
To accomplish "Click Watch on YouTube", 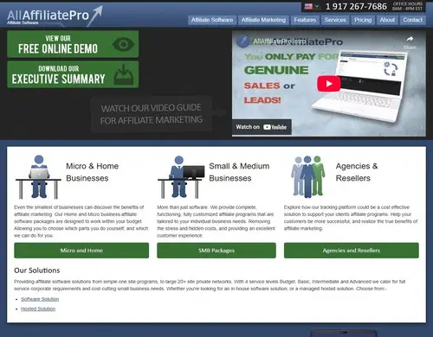I will [262, 127].
